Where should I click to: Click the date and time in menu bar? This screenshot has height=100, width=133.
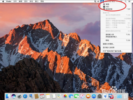coord(114,1)
